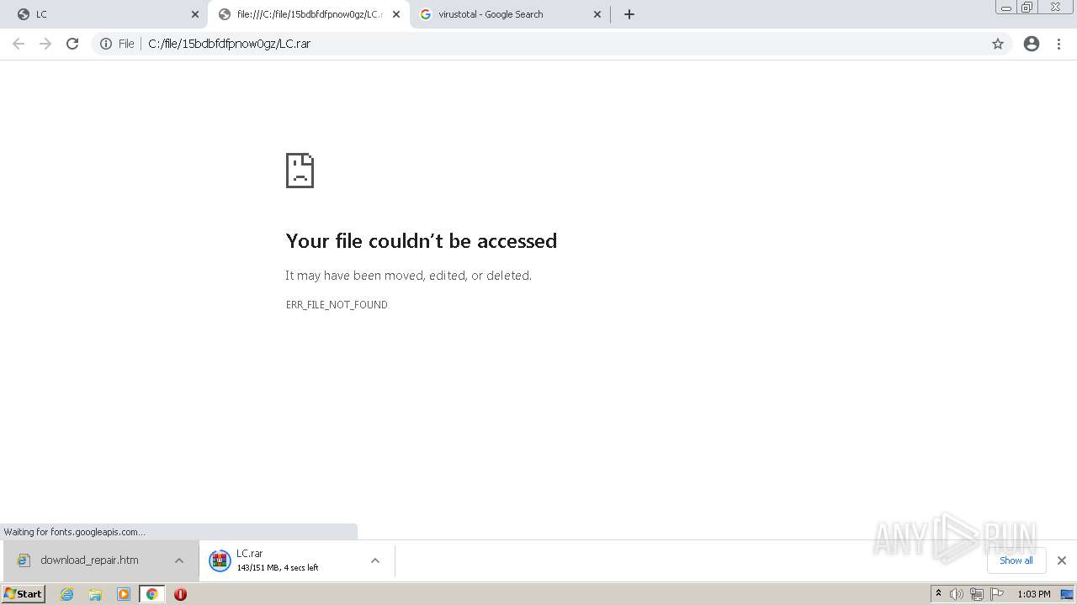
Task: Click the ERR_FILE_NOT_FOUND error code text
Action: pos(337,305)
